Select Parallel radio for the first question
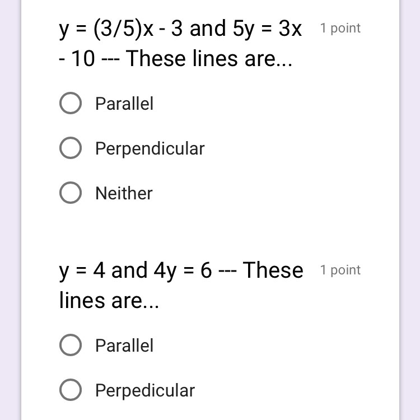This screenshot has height=420, width=420. 71,104
